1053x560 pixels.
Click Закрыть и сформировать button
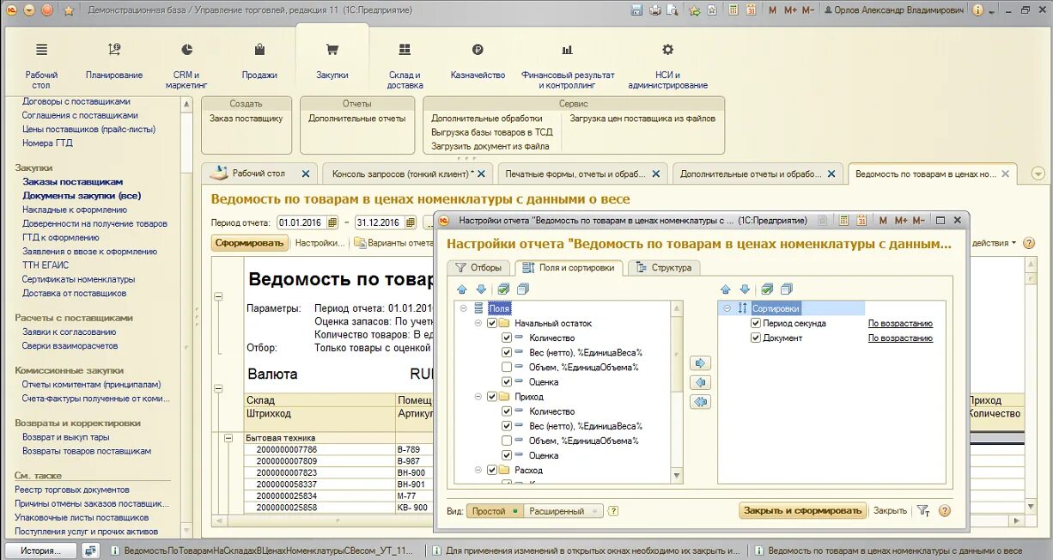point(803,510)
